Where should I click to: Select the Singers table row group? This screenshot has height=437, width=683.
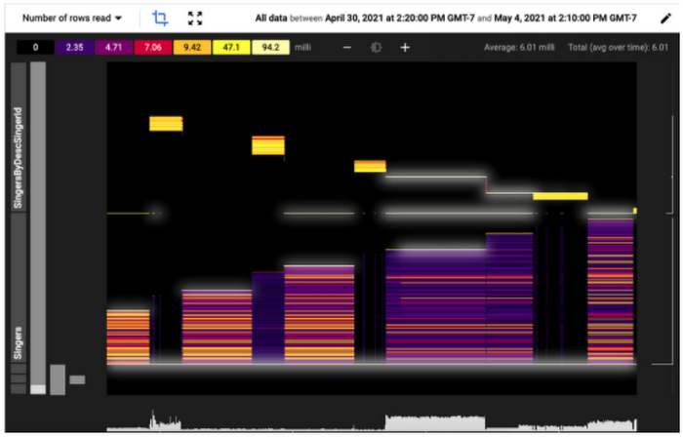(x=18, y=288)
